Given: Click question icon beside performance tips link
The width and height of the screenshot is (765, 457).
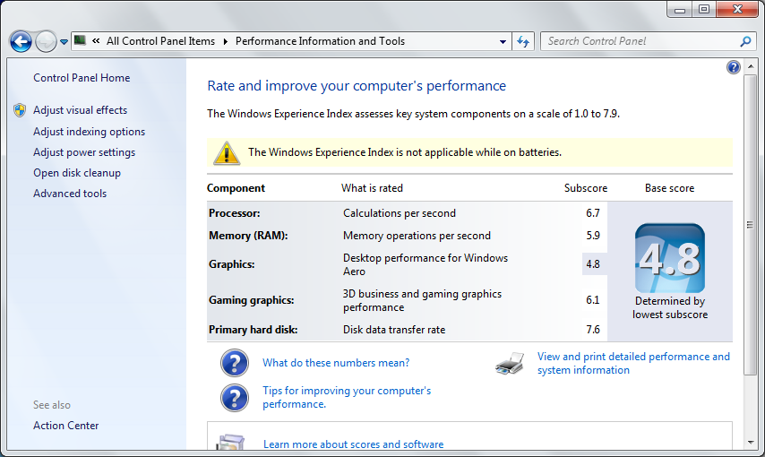Looking at the screenshot, I should 234,397.
